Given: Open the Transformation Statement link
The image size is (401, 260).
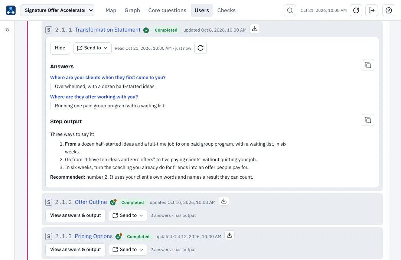Looking at the screenshot, I should coord(108,30).
